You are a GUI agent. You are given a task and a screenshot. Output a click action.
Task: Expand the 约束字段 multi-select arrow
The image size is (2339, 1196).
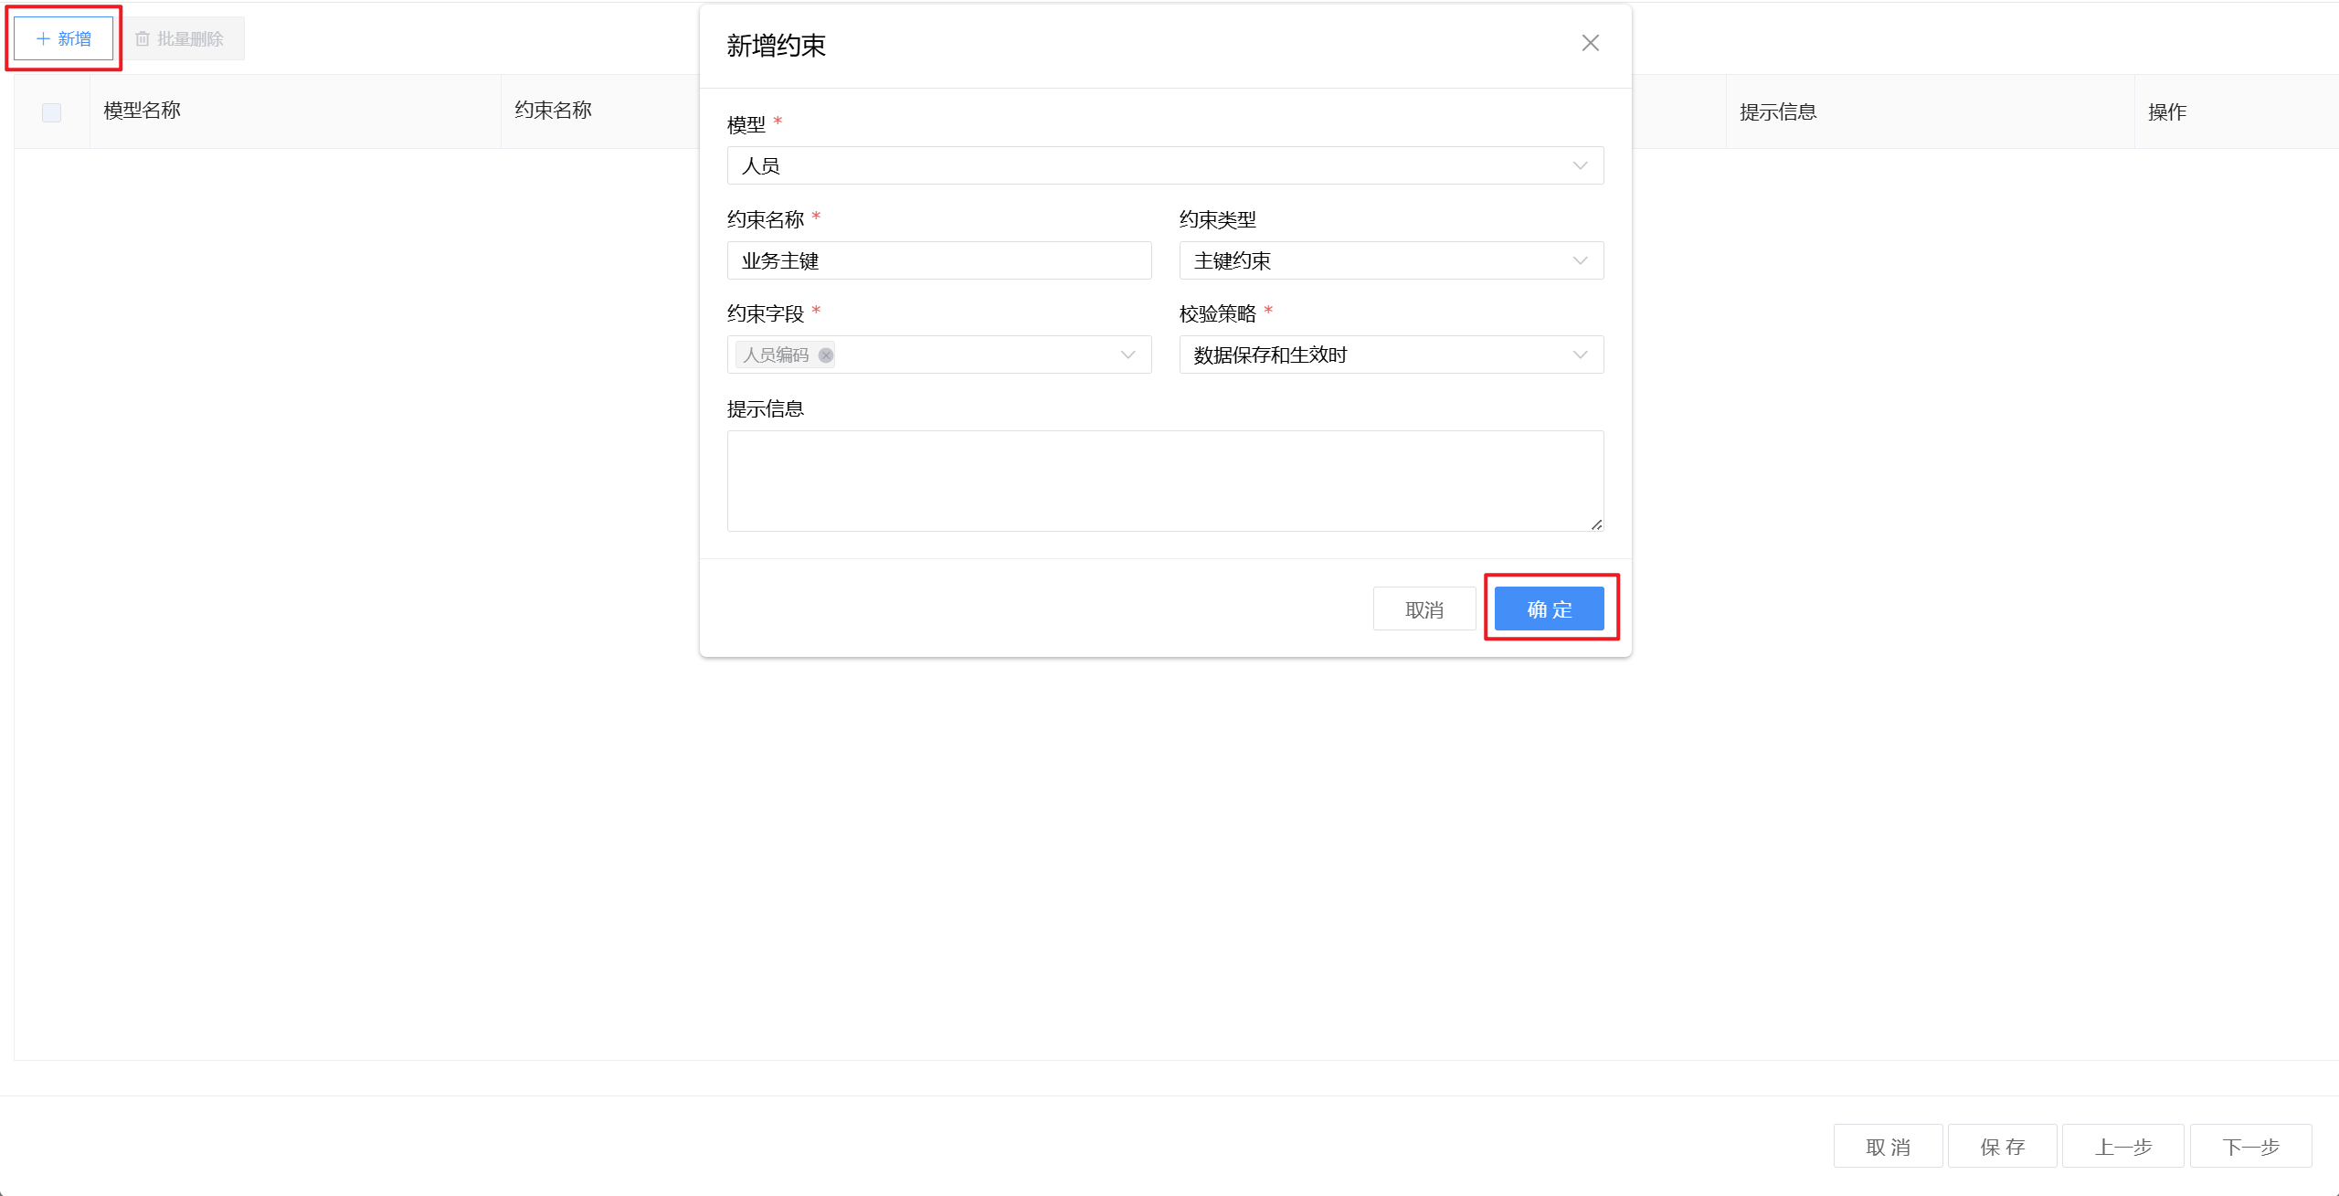(x=1127, y=355)
